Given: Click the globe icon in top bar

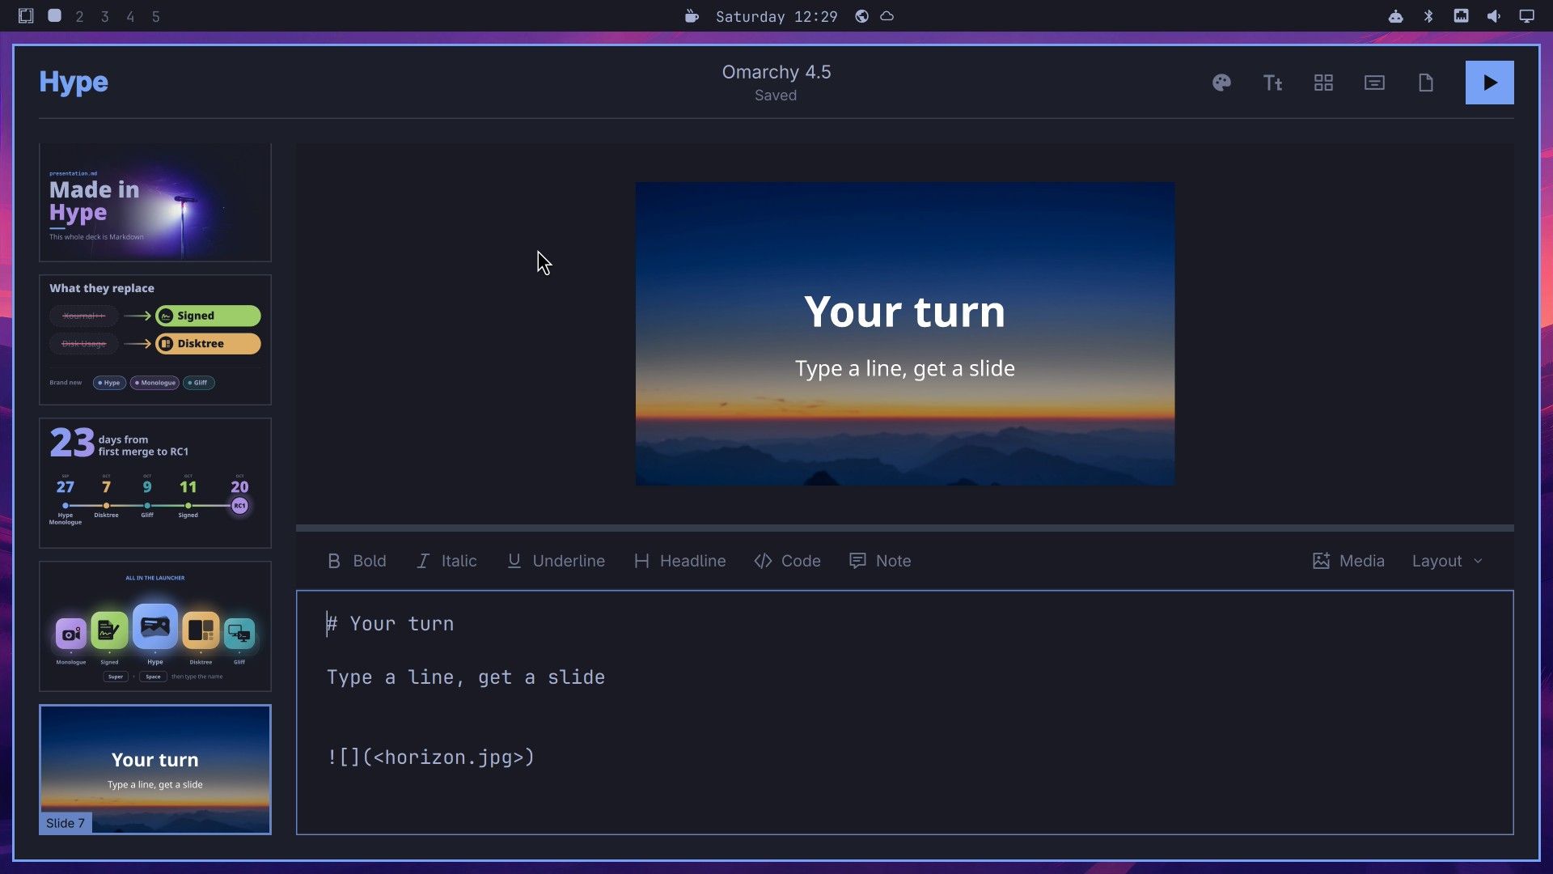Looking at the screenshot, I should [x=861, y=16].
